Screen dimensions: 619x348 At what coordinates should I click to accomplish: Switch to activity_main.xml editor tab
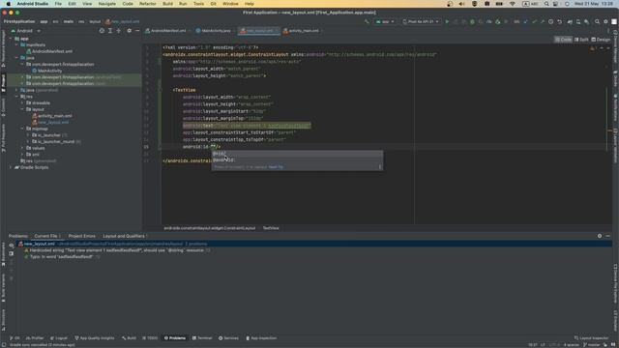point(303,30)
